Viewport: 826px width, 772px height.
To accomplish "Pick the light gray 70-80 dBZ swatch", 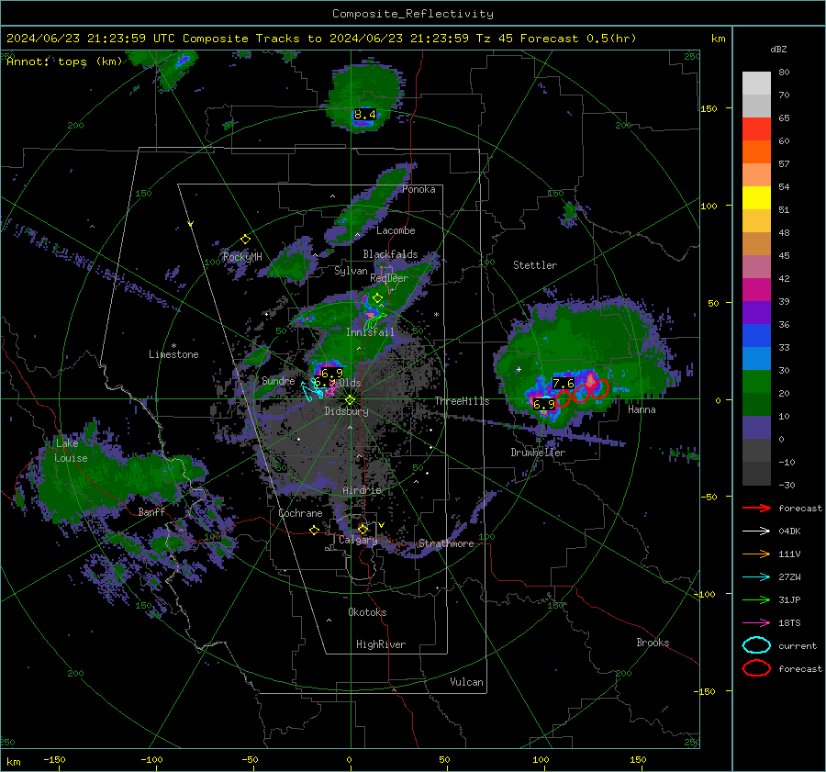I will click(x=756, y=84).
